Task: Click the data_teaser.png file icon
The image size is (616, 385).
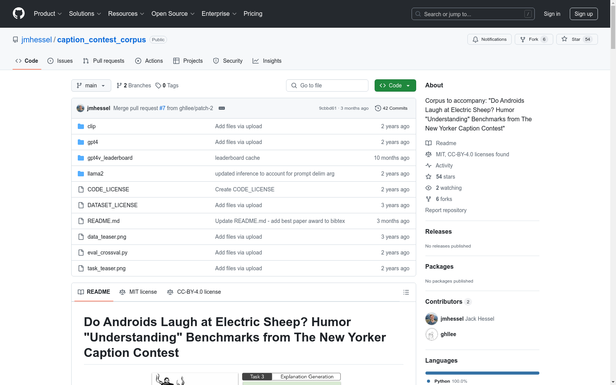Action: pos(81,237)
